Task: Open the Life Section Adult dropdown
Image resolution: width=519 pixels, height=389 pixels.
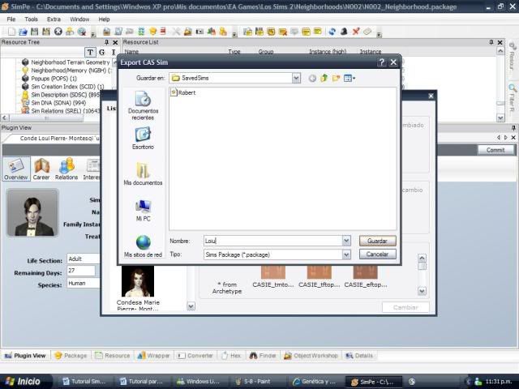Action: point(84,259)
